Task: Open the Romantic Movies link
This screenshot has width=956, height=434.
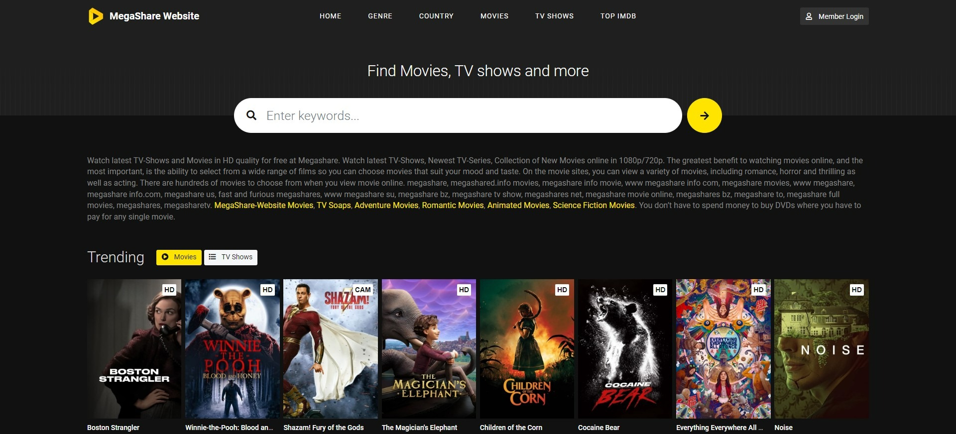Action: (x=453, y=205)
